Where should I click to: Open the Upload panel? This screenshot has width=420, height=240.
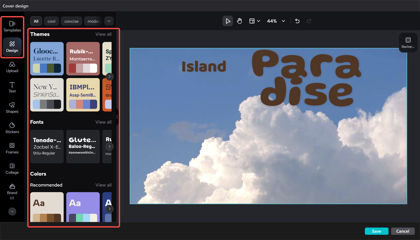point(12,68)
